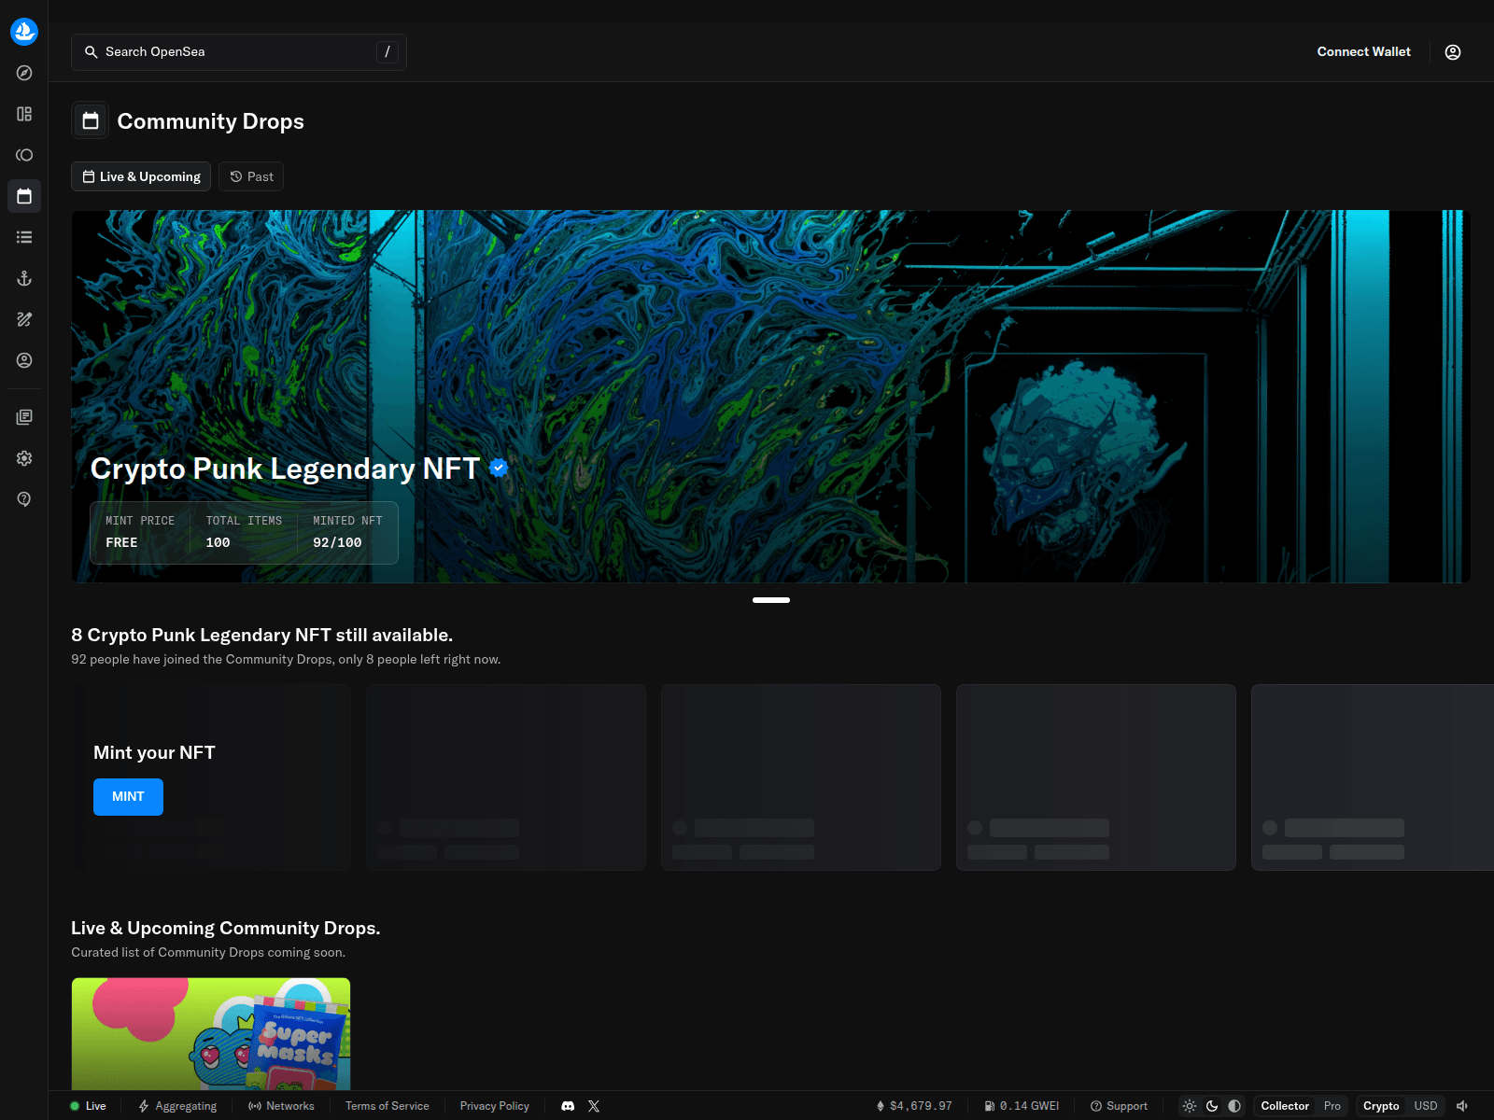Viewport: 1494px width, 1120px height.
Task: Open the Discord link icon in footer
Action: coord(568,1106)
